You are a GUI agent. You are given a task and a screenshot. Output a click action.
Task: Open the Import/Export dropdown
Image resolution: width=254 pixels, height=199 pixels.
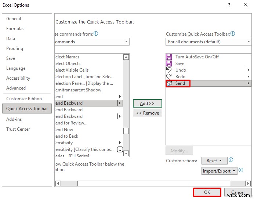tap(219, 171)
